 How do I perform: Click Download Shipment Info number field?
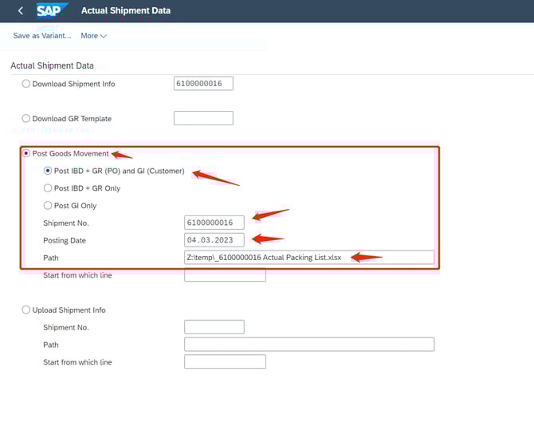(203, 84)
